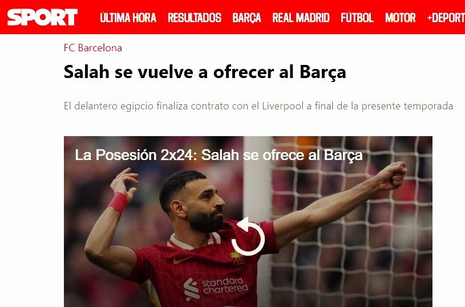465x307 pixels.
Task: Choose the Motor menu item
Action: pyautogui.click(x=401, y=18)
